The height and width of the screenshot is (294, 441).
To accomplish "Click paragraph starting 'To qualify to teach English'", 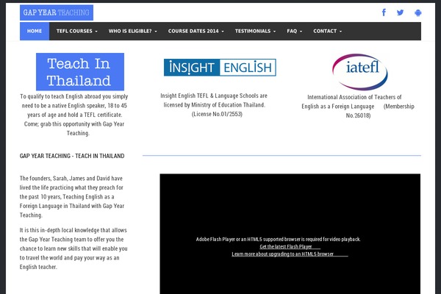I will pyautogui.click(x=74, y=115).
